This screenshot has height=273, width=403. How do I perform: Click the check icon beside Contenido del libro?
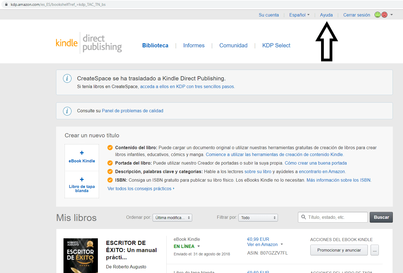[110, 148]
